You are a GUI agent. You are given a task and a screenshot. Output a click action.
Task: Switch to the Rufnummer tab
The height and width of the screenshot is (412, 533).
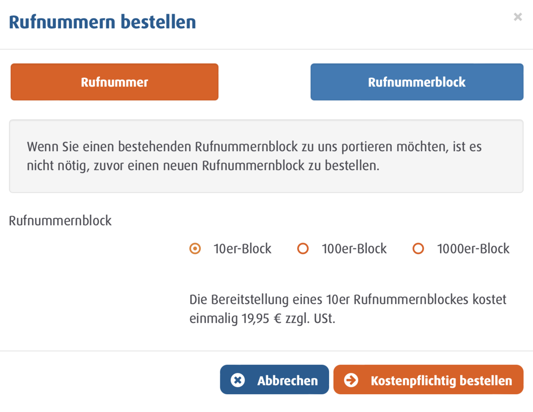(x=114, y=82)
